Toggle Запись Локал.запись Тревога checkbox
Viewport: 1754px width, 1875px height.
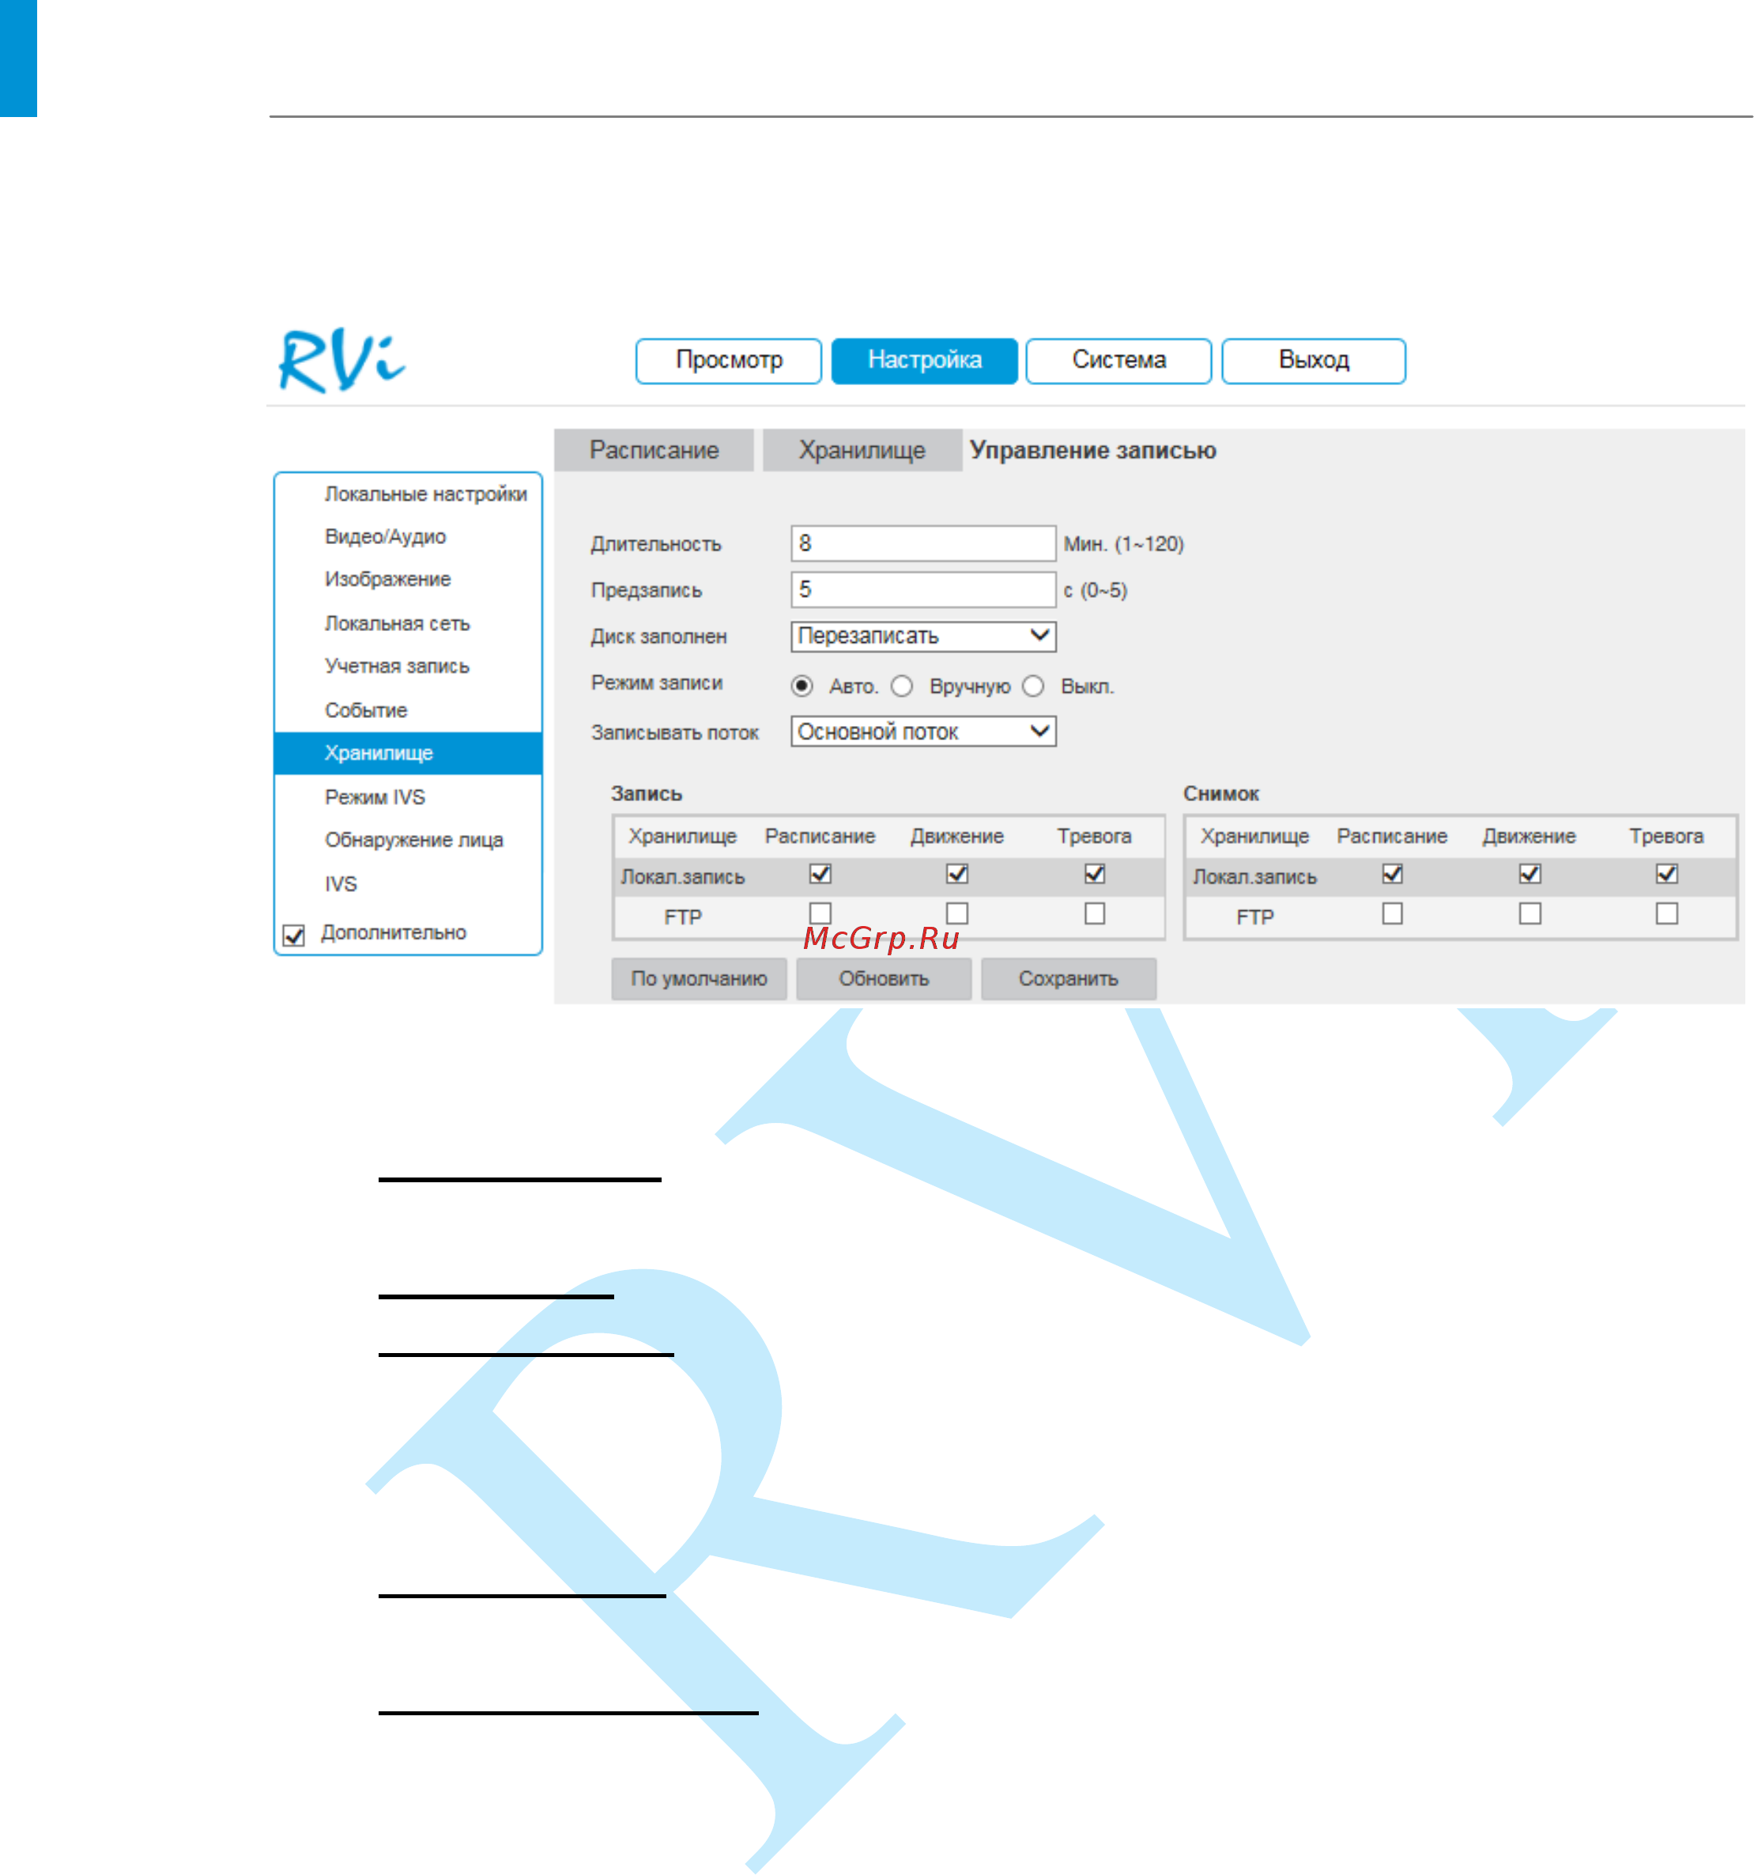pos(1094,875)
